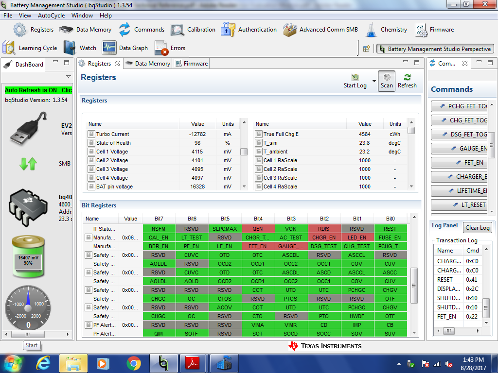This screenshot has height=373, width=498.
Task: Close the Registers tab with its X
Action: point(117,63)
